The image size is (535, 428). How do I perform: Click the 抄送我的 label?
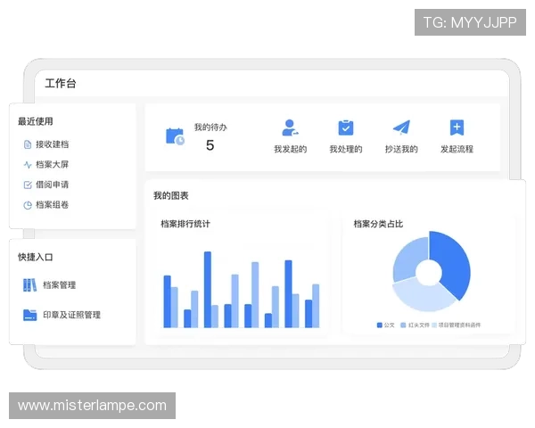click(401, 149)
